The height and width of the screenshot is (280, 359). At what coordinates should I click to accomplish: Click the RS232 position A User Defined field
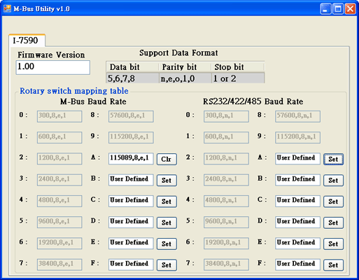pos(297,159)
